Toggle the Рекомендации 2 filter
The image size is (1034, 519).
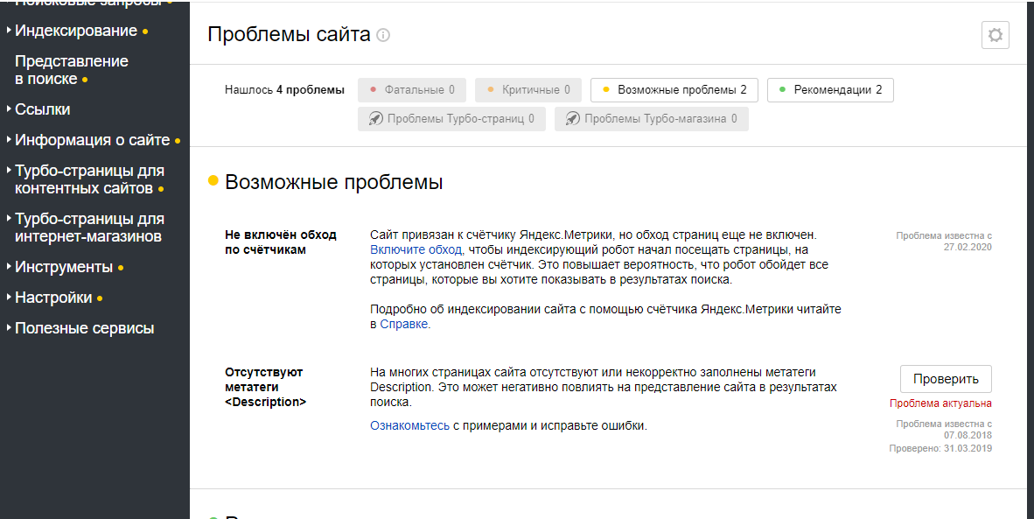click(829, 90)
